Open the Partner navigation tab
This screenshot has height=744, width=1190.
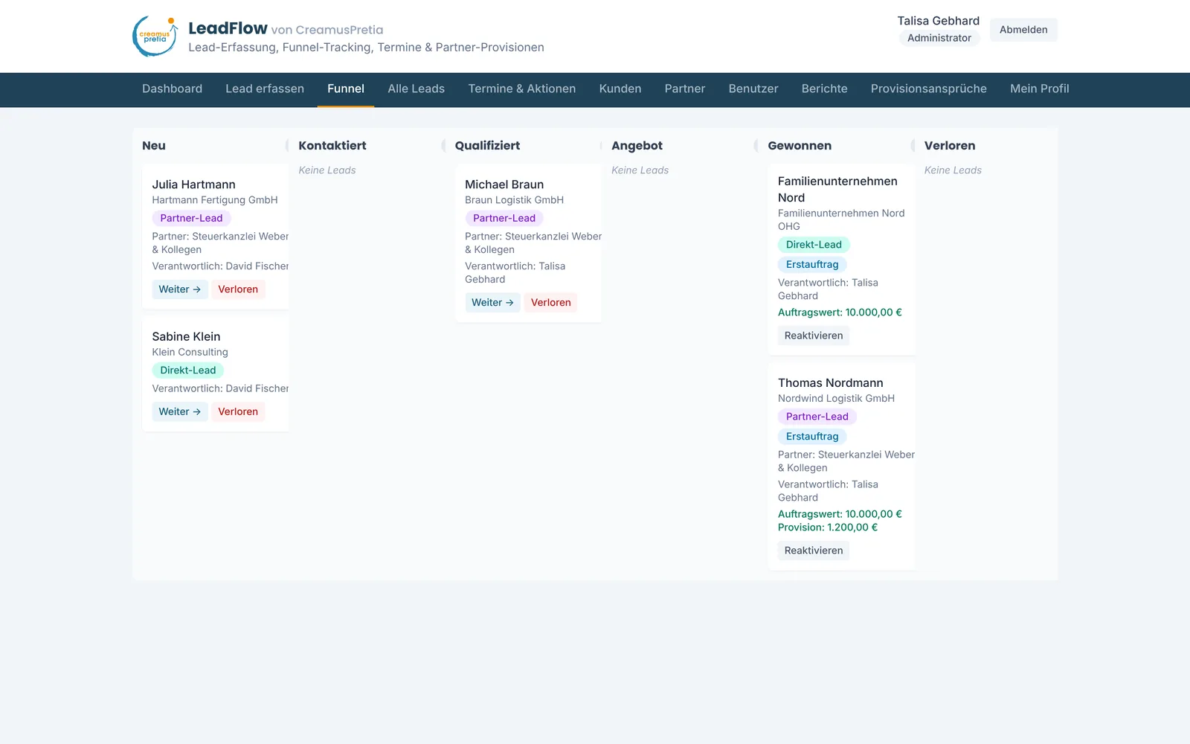685,89
